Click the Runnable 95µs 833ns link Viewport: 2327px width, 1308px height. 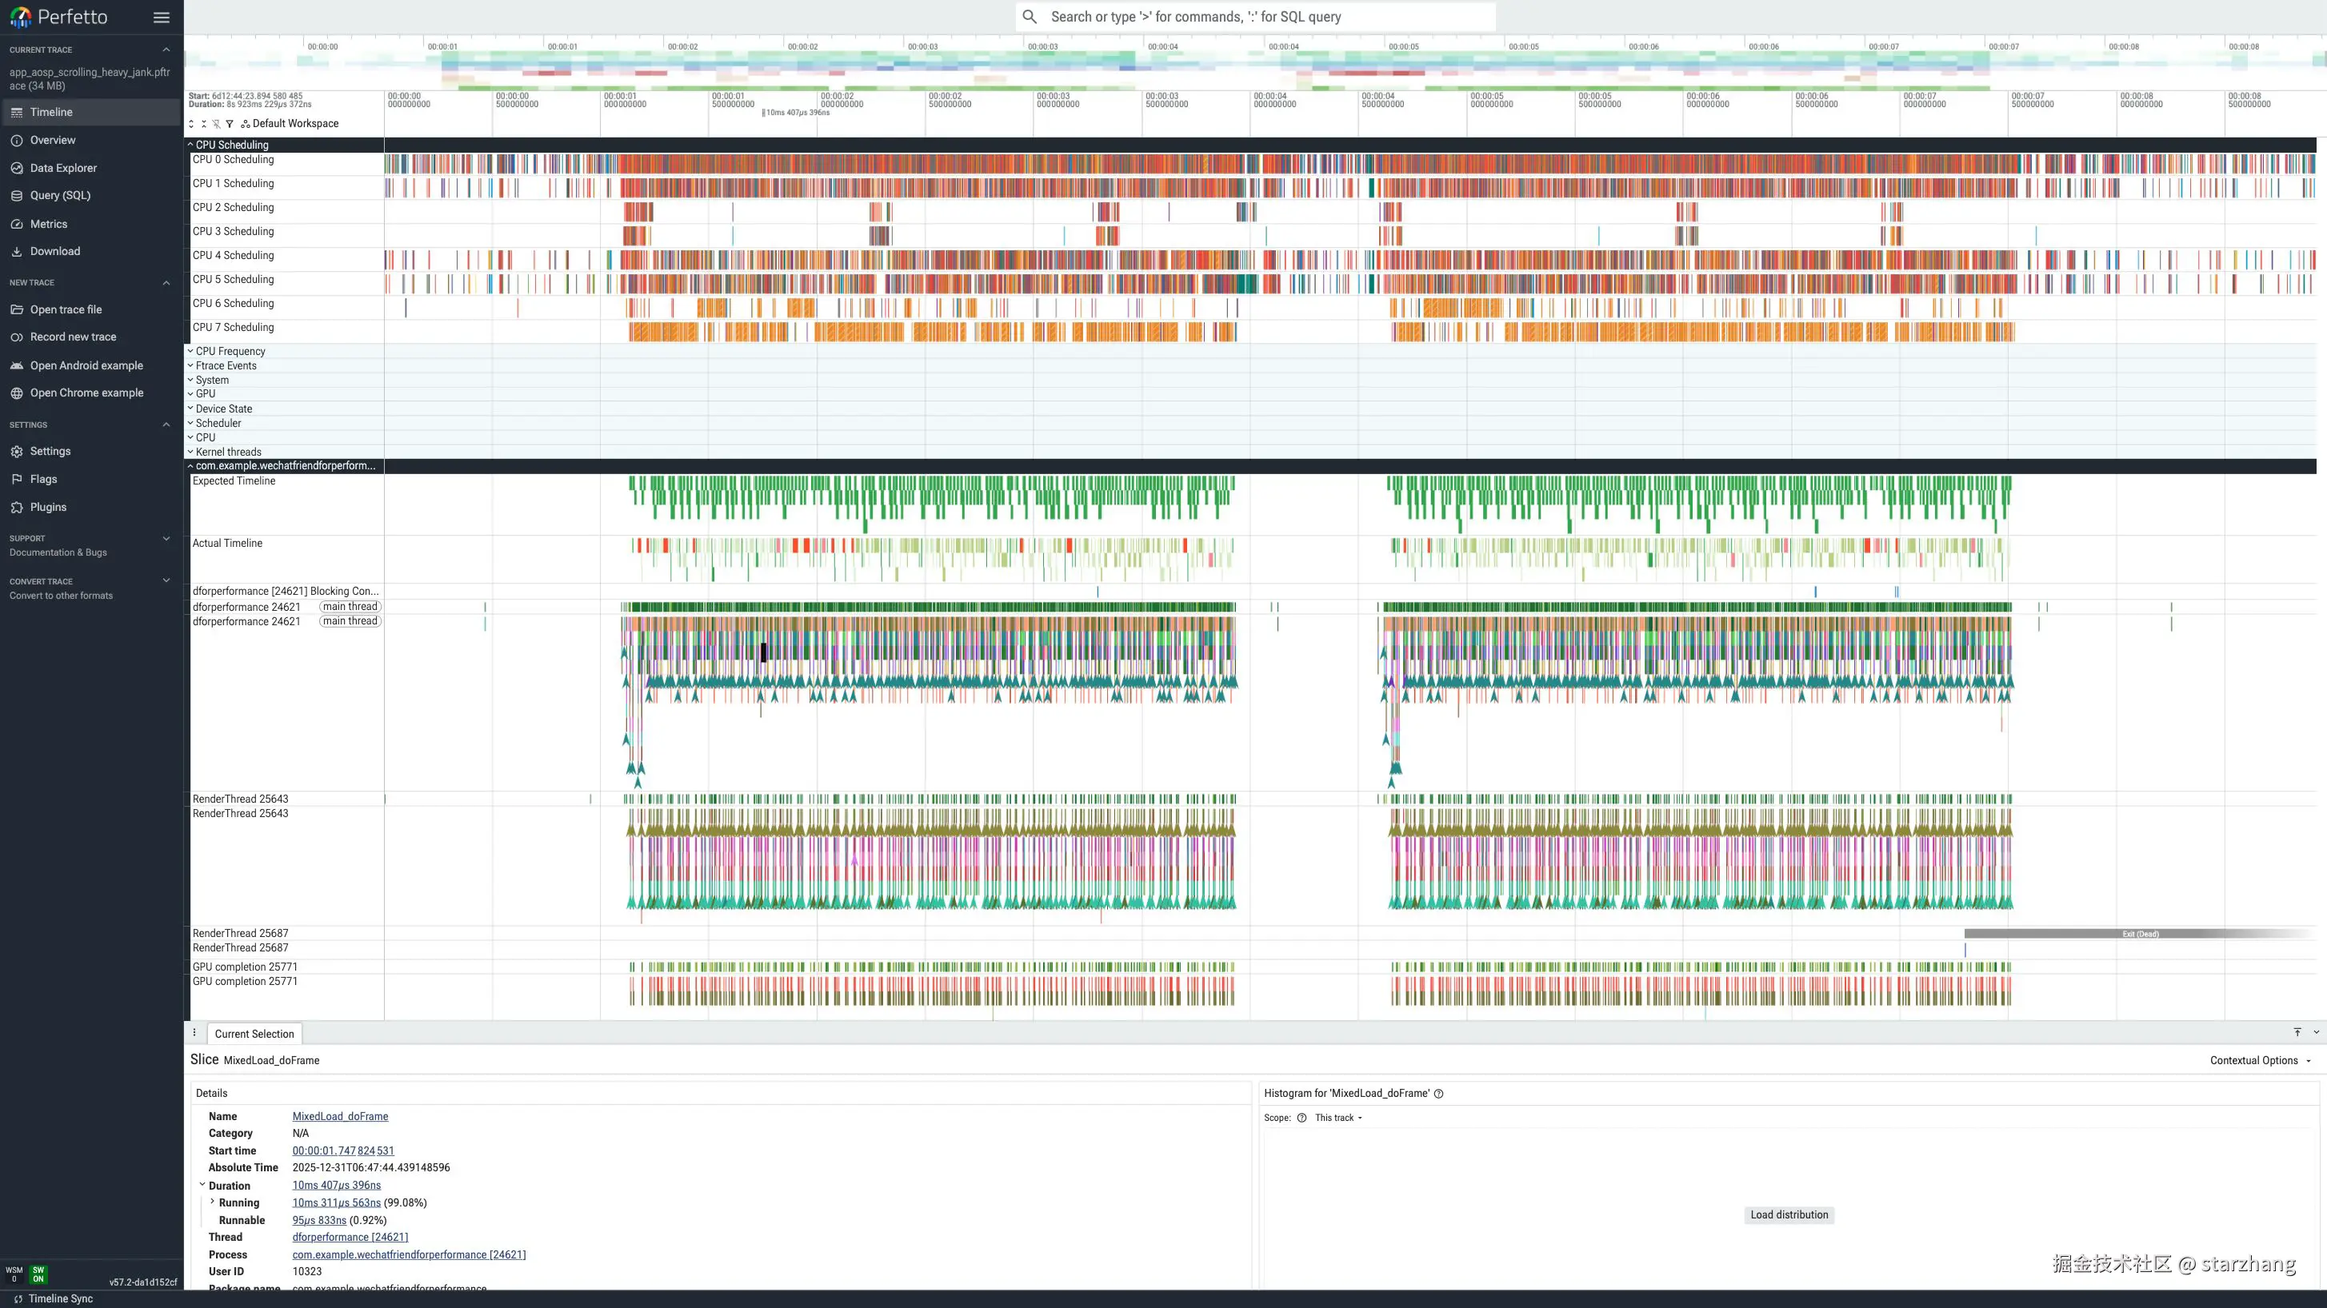319,1220
